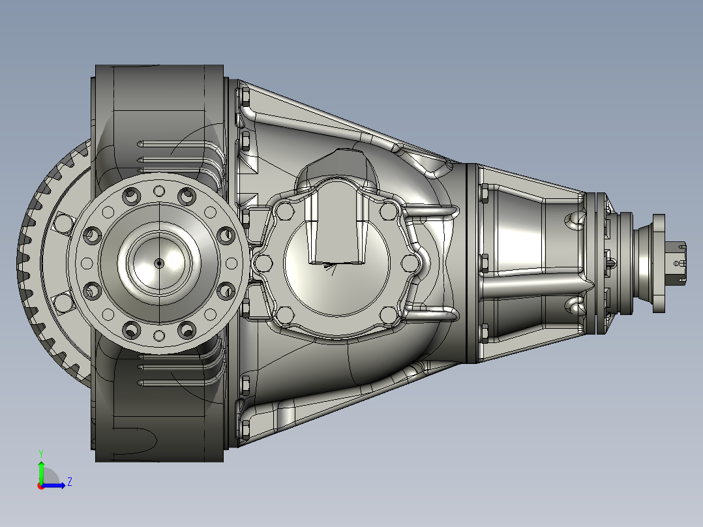
Task: Select the round bolted bearing flange face
Action: tap(159, 263)
